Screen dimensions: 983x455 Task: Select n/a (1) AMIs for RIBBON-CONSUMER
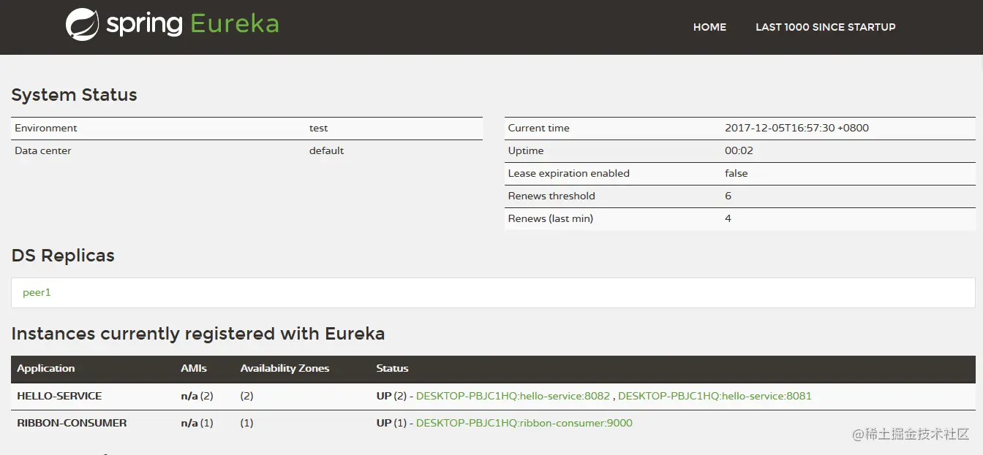197,423
